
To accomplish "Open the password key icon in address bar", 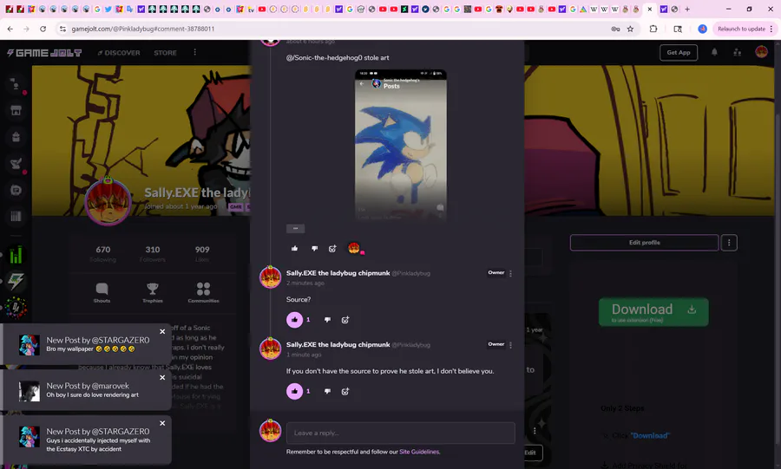I will (615, 29).
